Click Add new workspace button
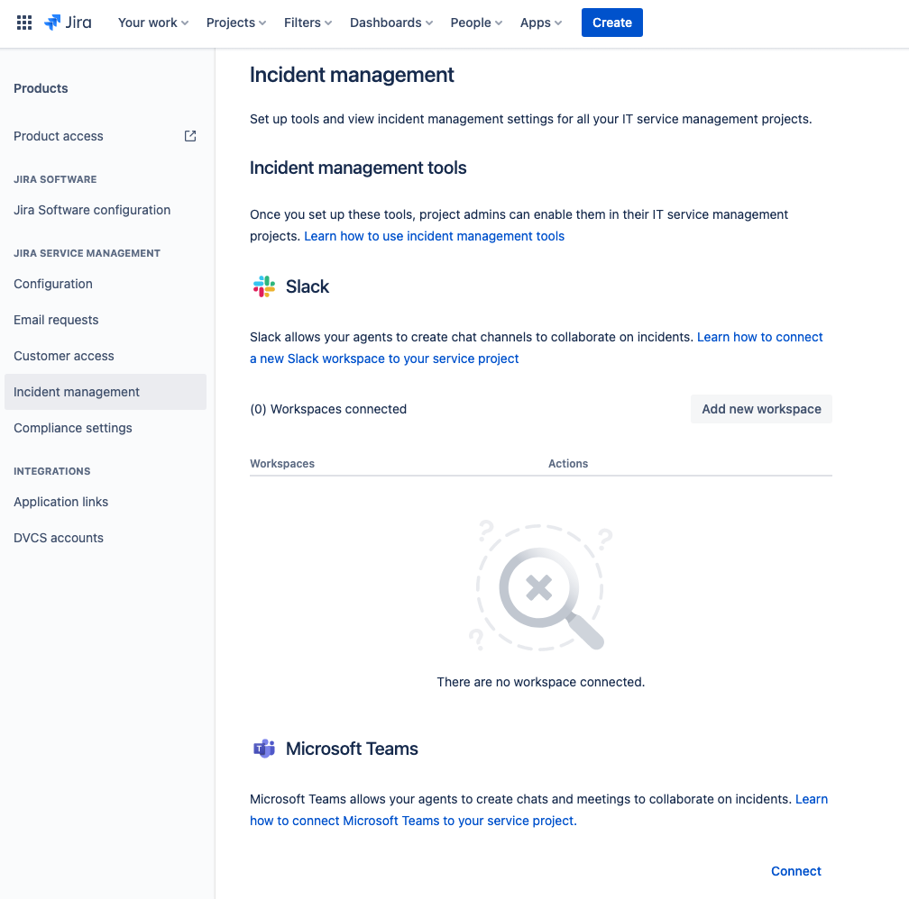 point(761,409)
